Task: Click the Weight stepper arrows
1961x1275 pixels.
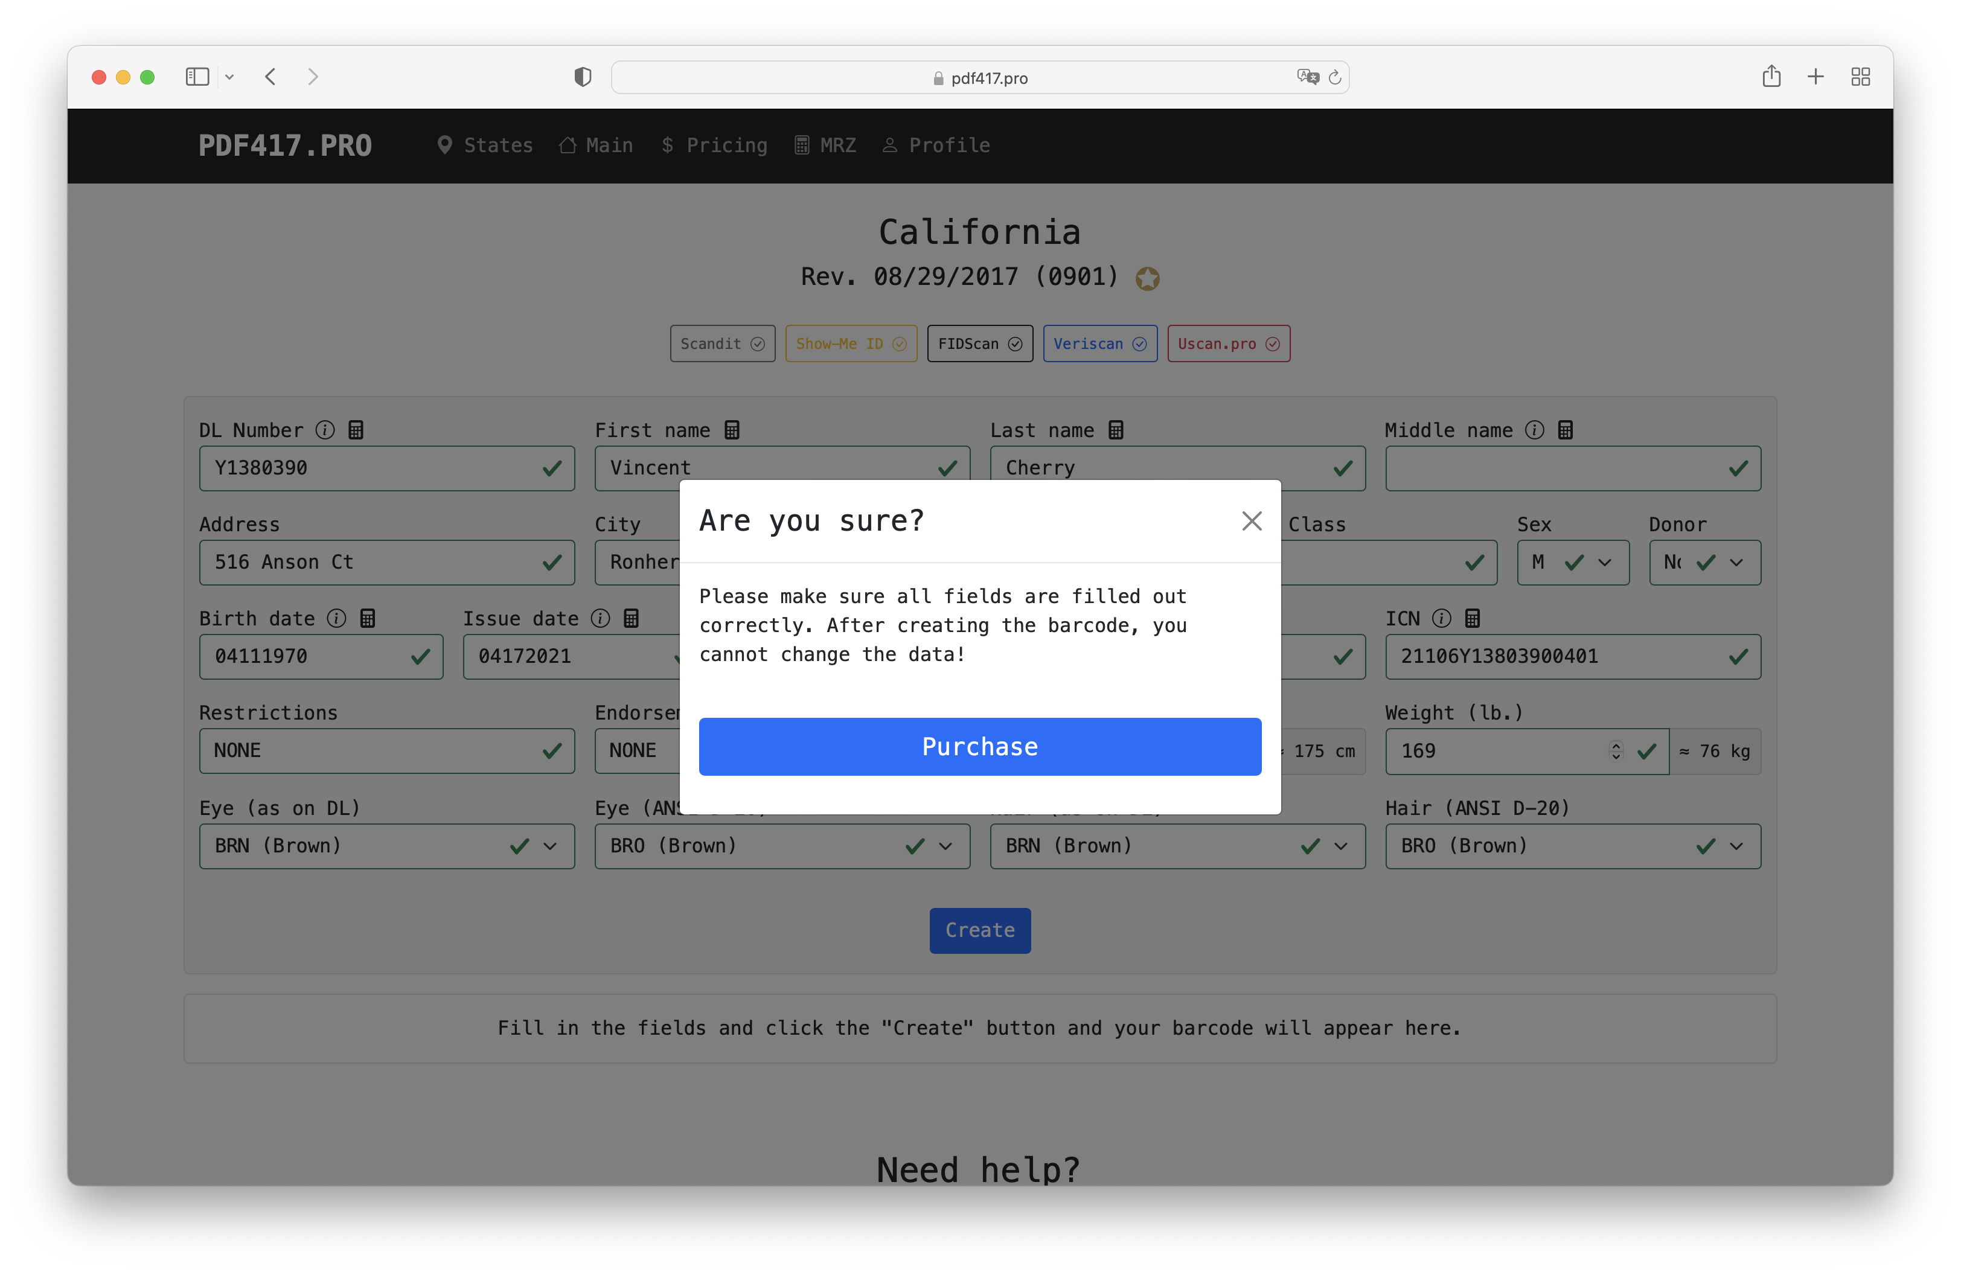Action: pos(1615,750)
